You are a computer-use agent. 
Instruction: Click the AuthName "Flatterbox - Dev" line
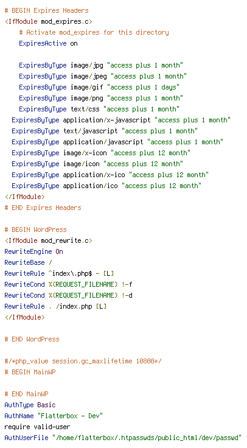(54, 416)
